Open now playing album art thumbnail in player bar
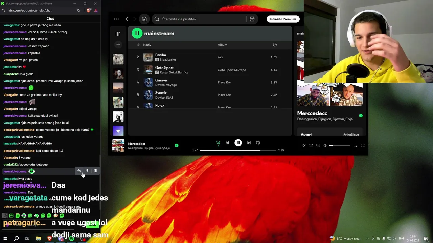This screenshot has width=433, height=243. pyautogui.click(x=118, y=145)
